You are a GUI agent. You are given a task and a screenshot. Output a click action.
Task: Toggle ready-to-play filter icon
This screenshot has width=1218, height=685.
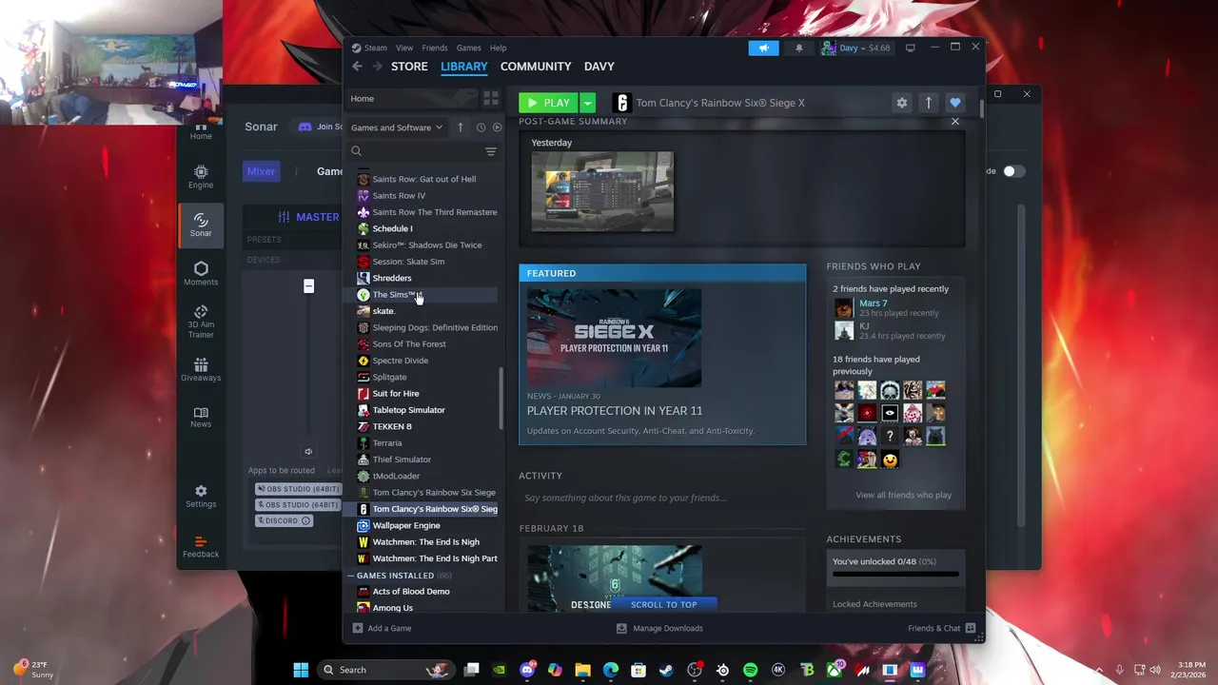[497, 127]
